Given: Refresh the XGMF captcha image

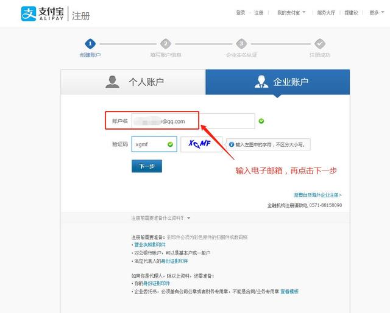Looking at the screenshot, I should [201, 144].
